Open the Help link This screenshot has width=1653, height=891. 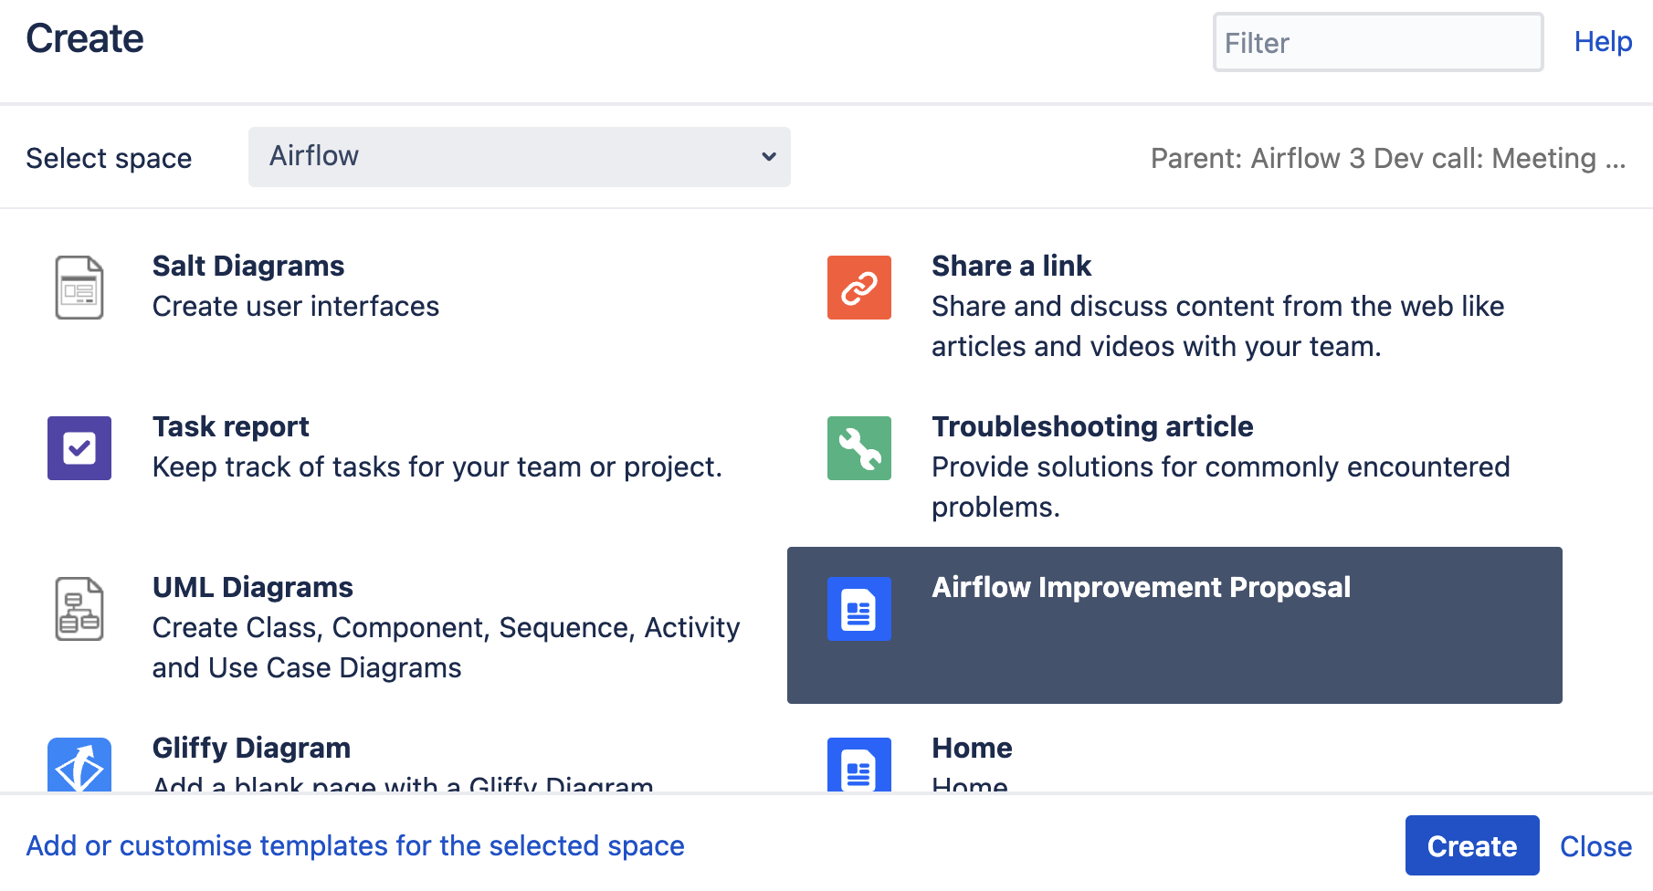click(x=1603, y=41)
